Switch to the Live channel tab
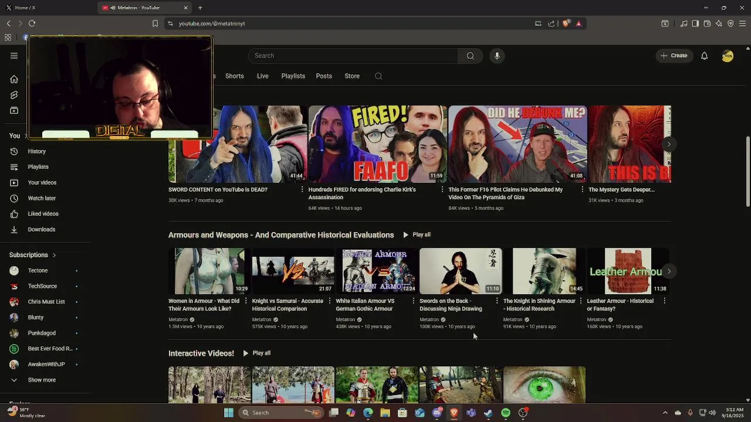 pos(262,76)
